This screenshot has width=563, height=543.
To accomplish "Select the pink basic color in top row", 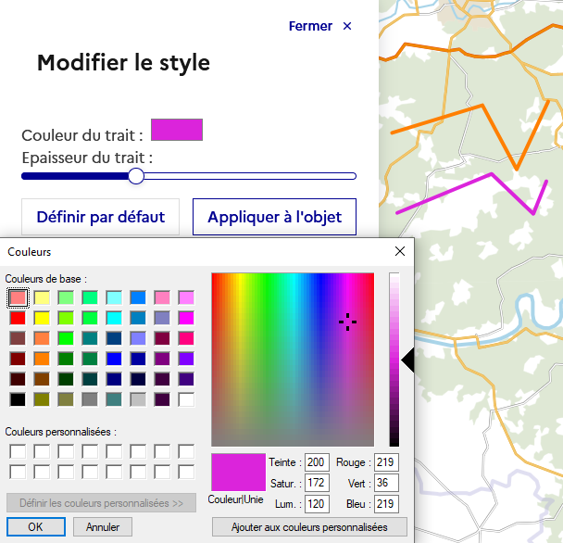I will point(162,297).
